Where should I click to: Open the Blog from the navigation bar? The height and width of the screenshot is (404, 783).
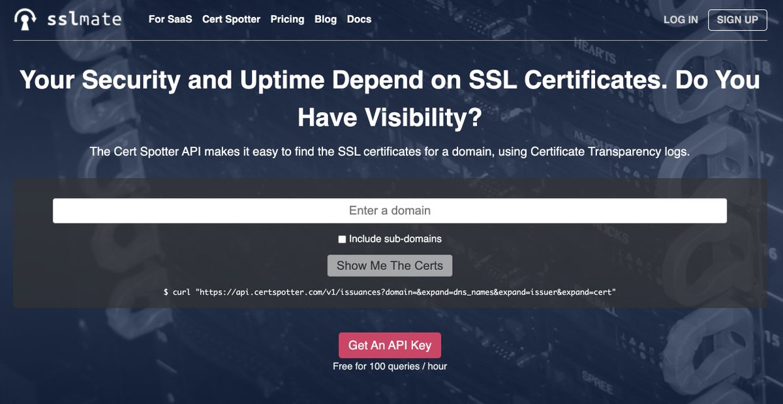click(x=325, y=20)
